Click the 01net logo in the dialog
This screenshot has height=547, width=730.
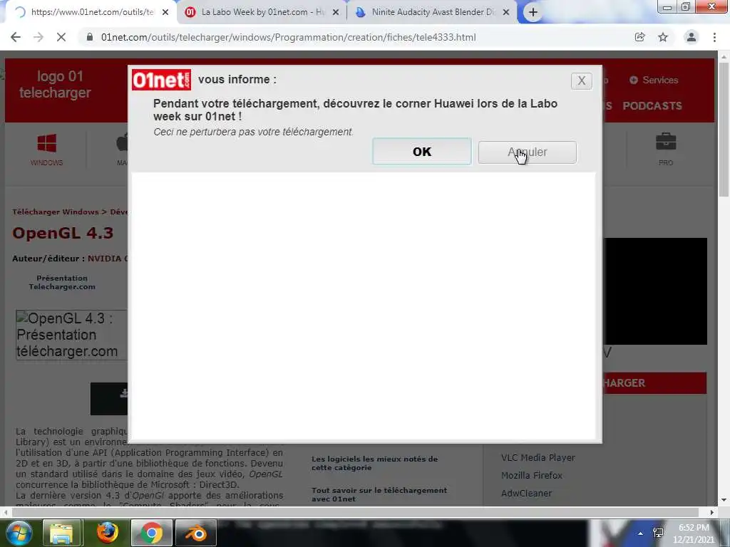pyautogui.click(x=161, y=80)
